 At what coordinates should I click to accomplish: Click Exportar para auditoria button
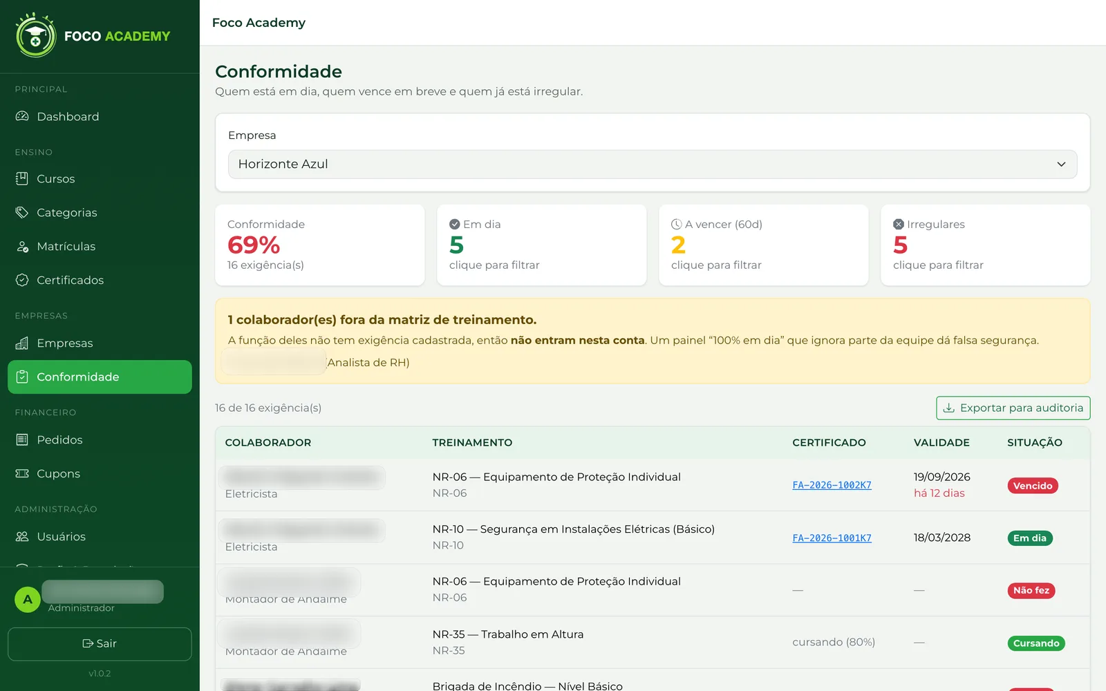tap(1013, 408)
